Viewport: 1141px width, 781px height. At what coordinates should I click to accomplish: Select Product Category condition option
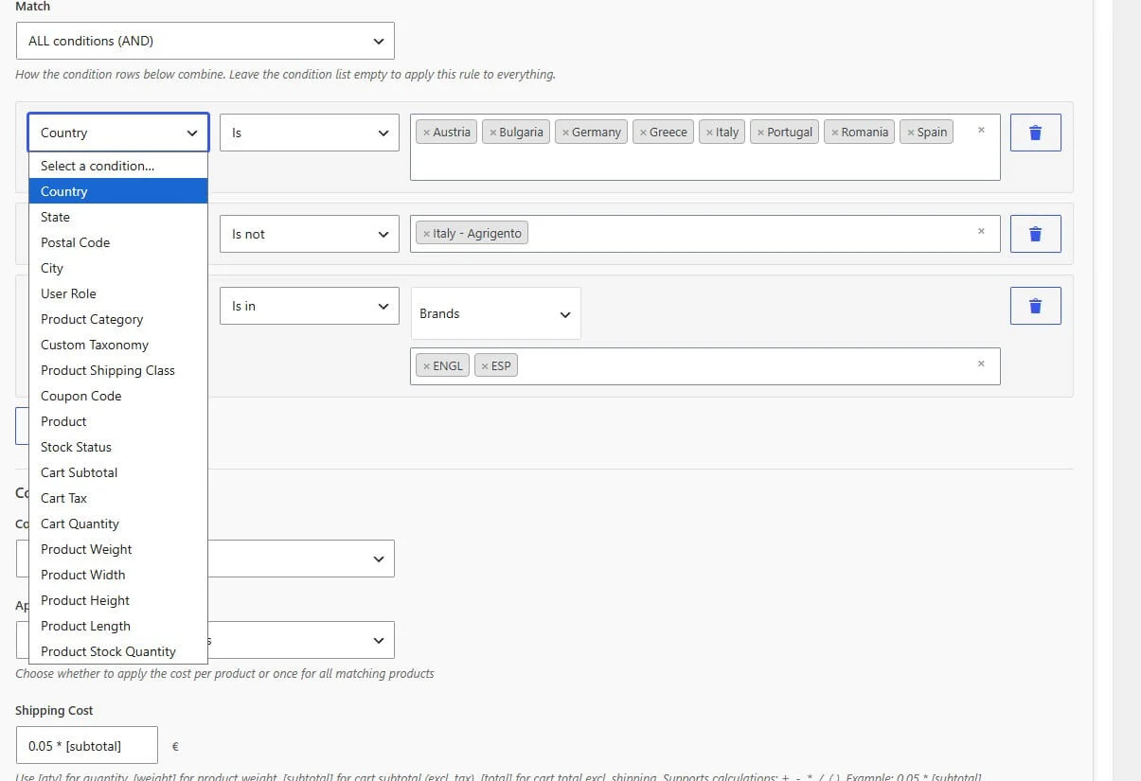click(x=118, y=319)
